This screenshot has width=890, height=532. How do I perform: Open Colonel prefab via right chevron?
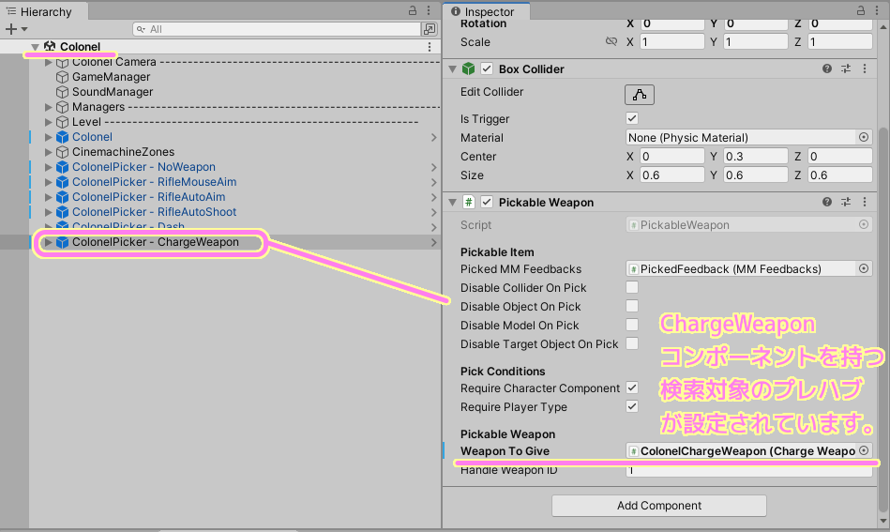(x=433, y=137)
